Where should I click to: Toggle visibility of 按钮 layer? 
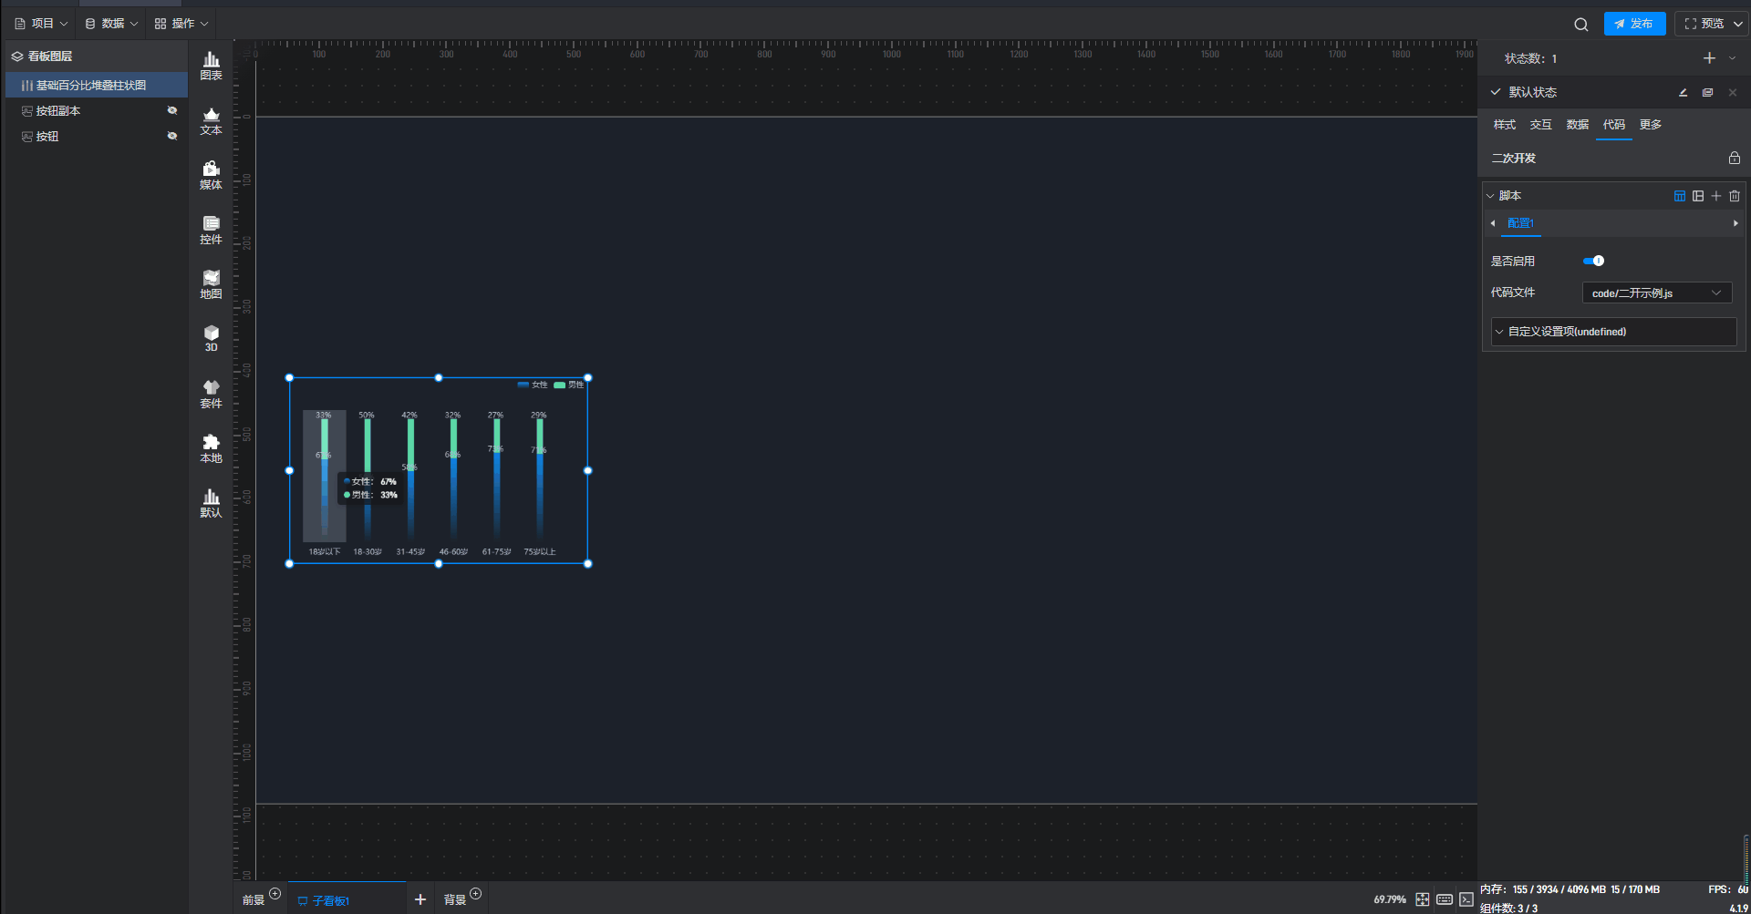pyautogui.click(x=171, y=136)
